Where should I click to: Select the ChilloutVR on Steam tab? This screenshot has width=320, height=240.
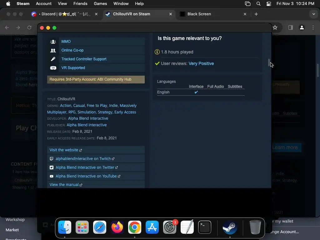(139, 14)
